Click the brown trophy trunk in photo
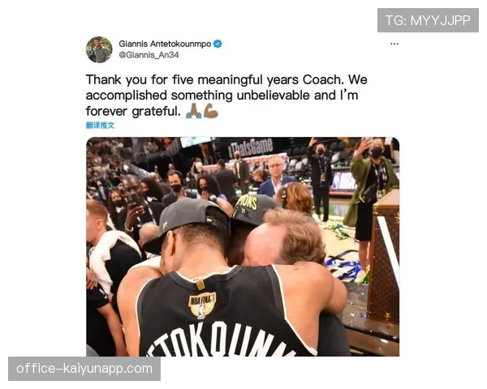This screenshot has width=487, height=389. point(384,258)
